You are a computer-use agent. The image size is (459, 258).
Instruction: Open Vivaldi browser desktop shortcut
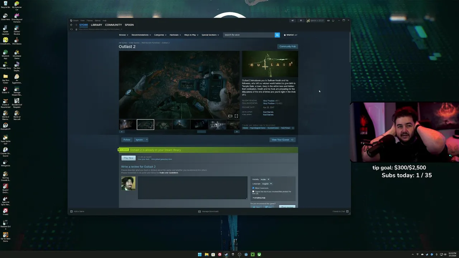point(5,212)
